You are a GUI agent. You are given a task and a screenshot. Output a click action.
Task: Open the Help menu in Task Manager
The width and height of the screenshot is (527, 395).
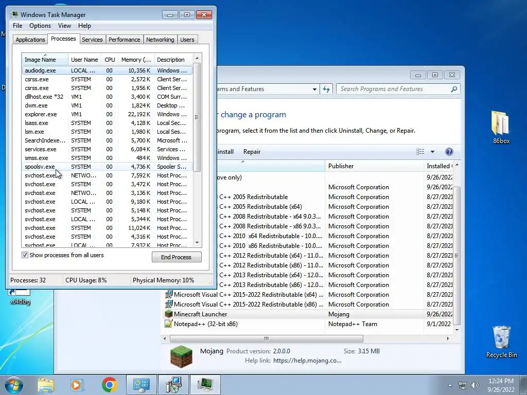coord(84,26)
